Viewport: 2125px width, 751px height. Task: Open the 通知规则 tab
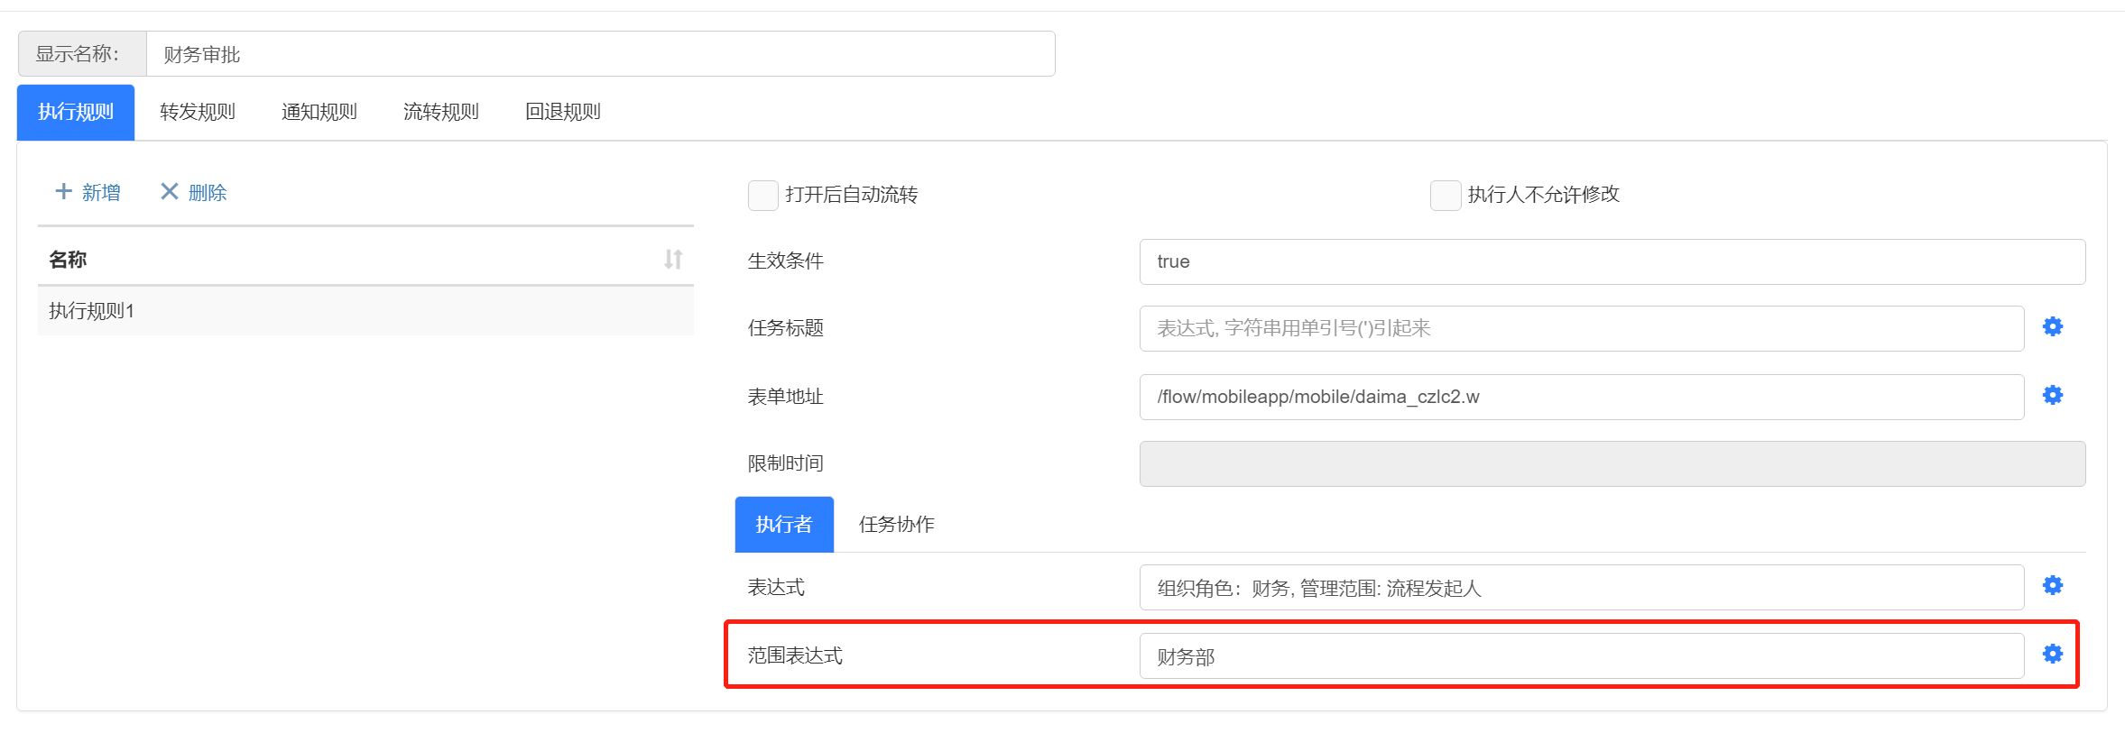point(319,112)
